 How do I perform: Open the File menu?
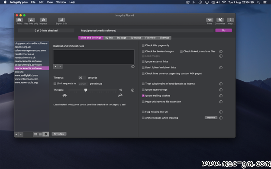[33, 2]
